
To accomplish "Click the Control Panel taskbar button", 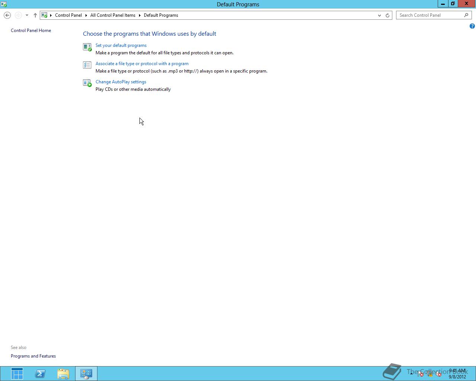I will point(86,374).
